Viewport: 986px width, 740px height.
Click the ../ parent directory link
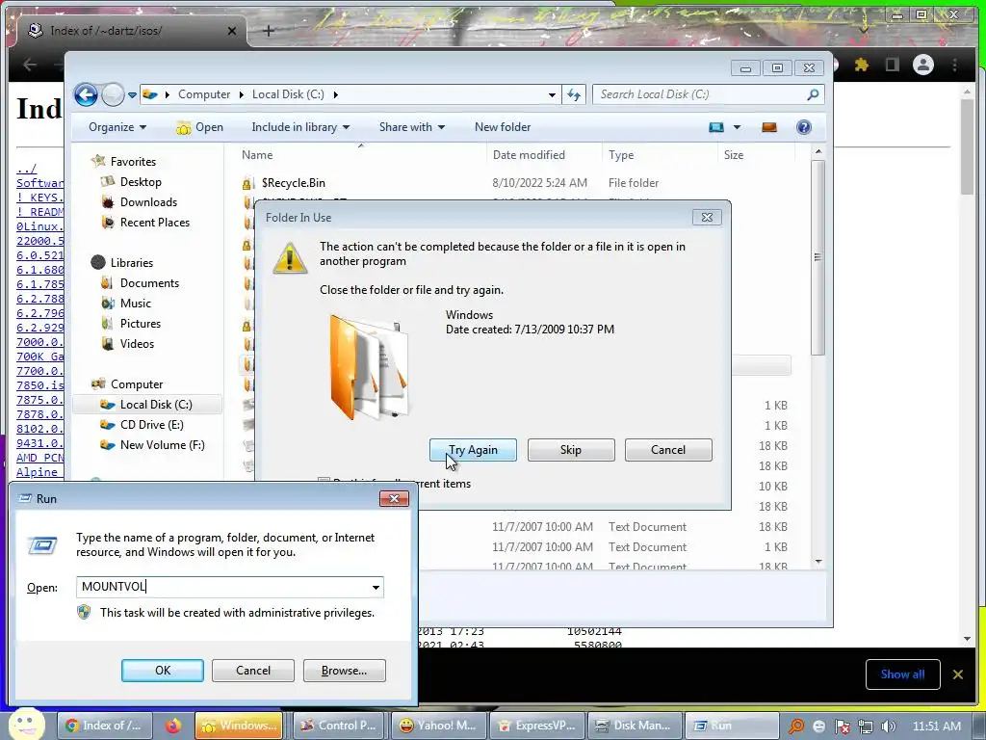[x=26, y=169]
